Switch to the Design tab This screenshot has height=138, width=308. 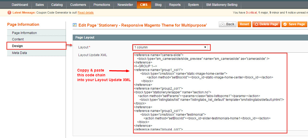point(37,46)
